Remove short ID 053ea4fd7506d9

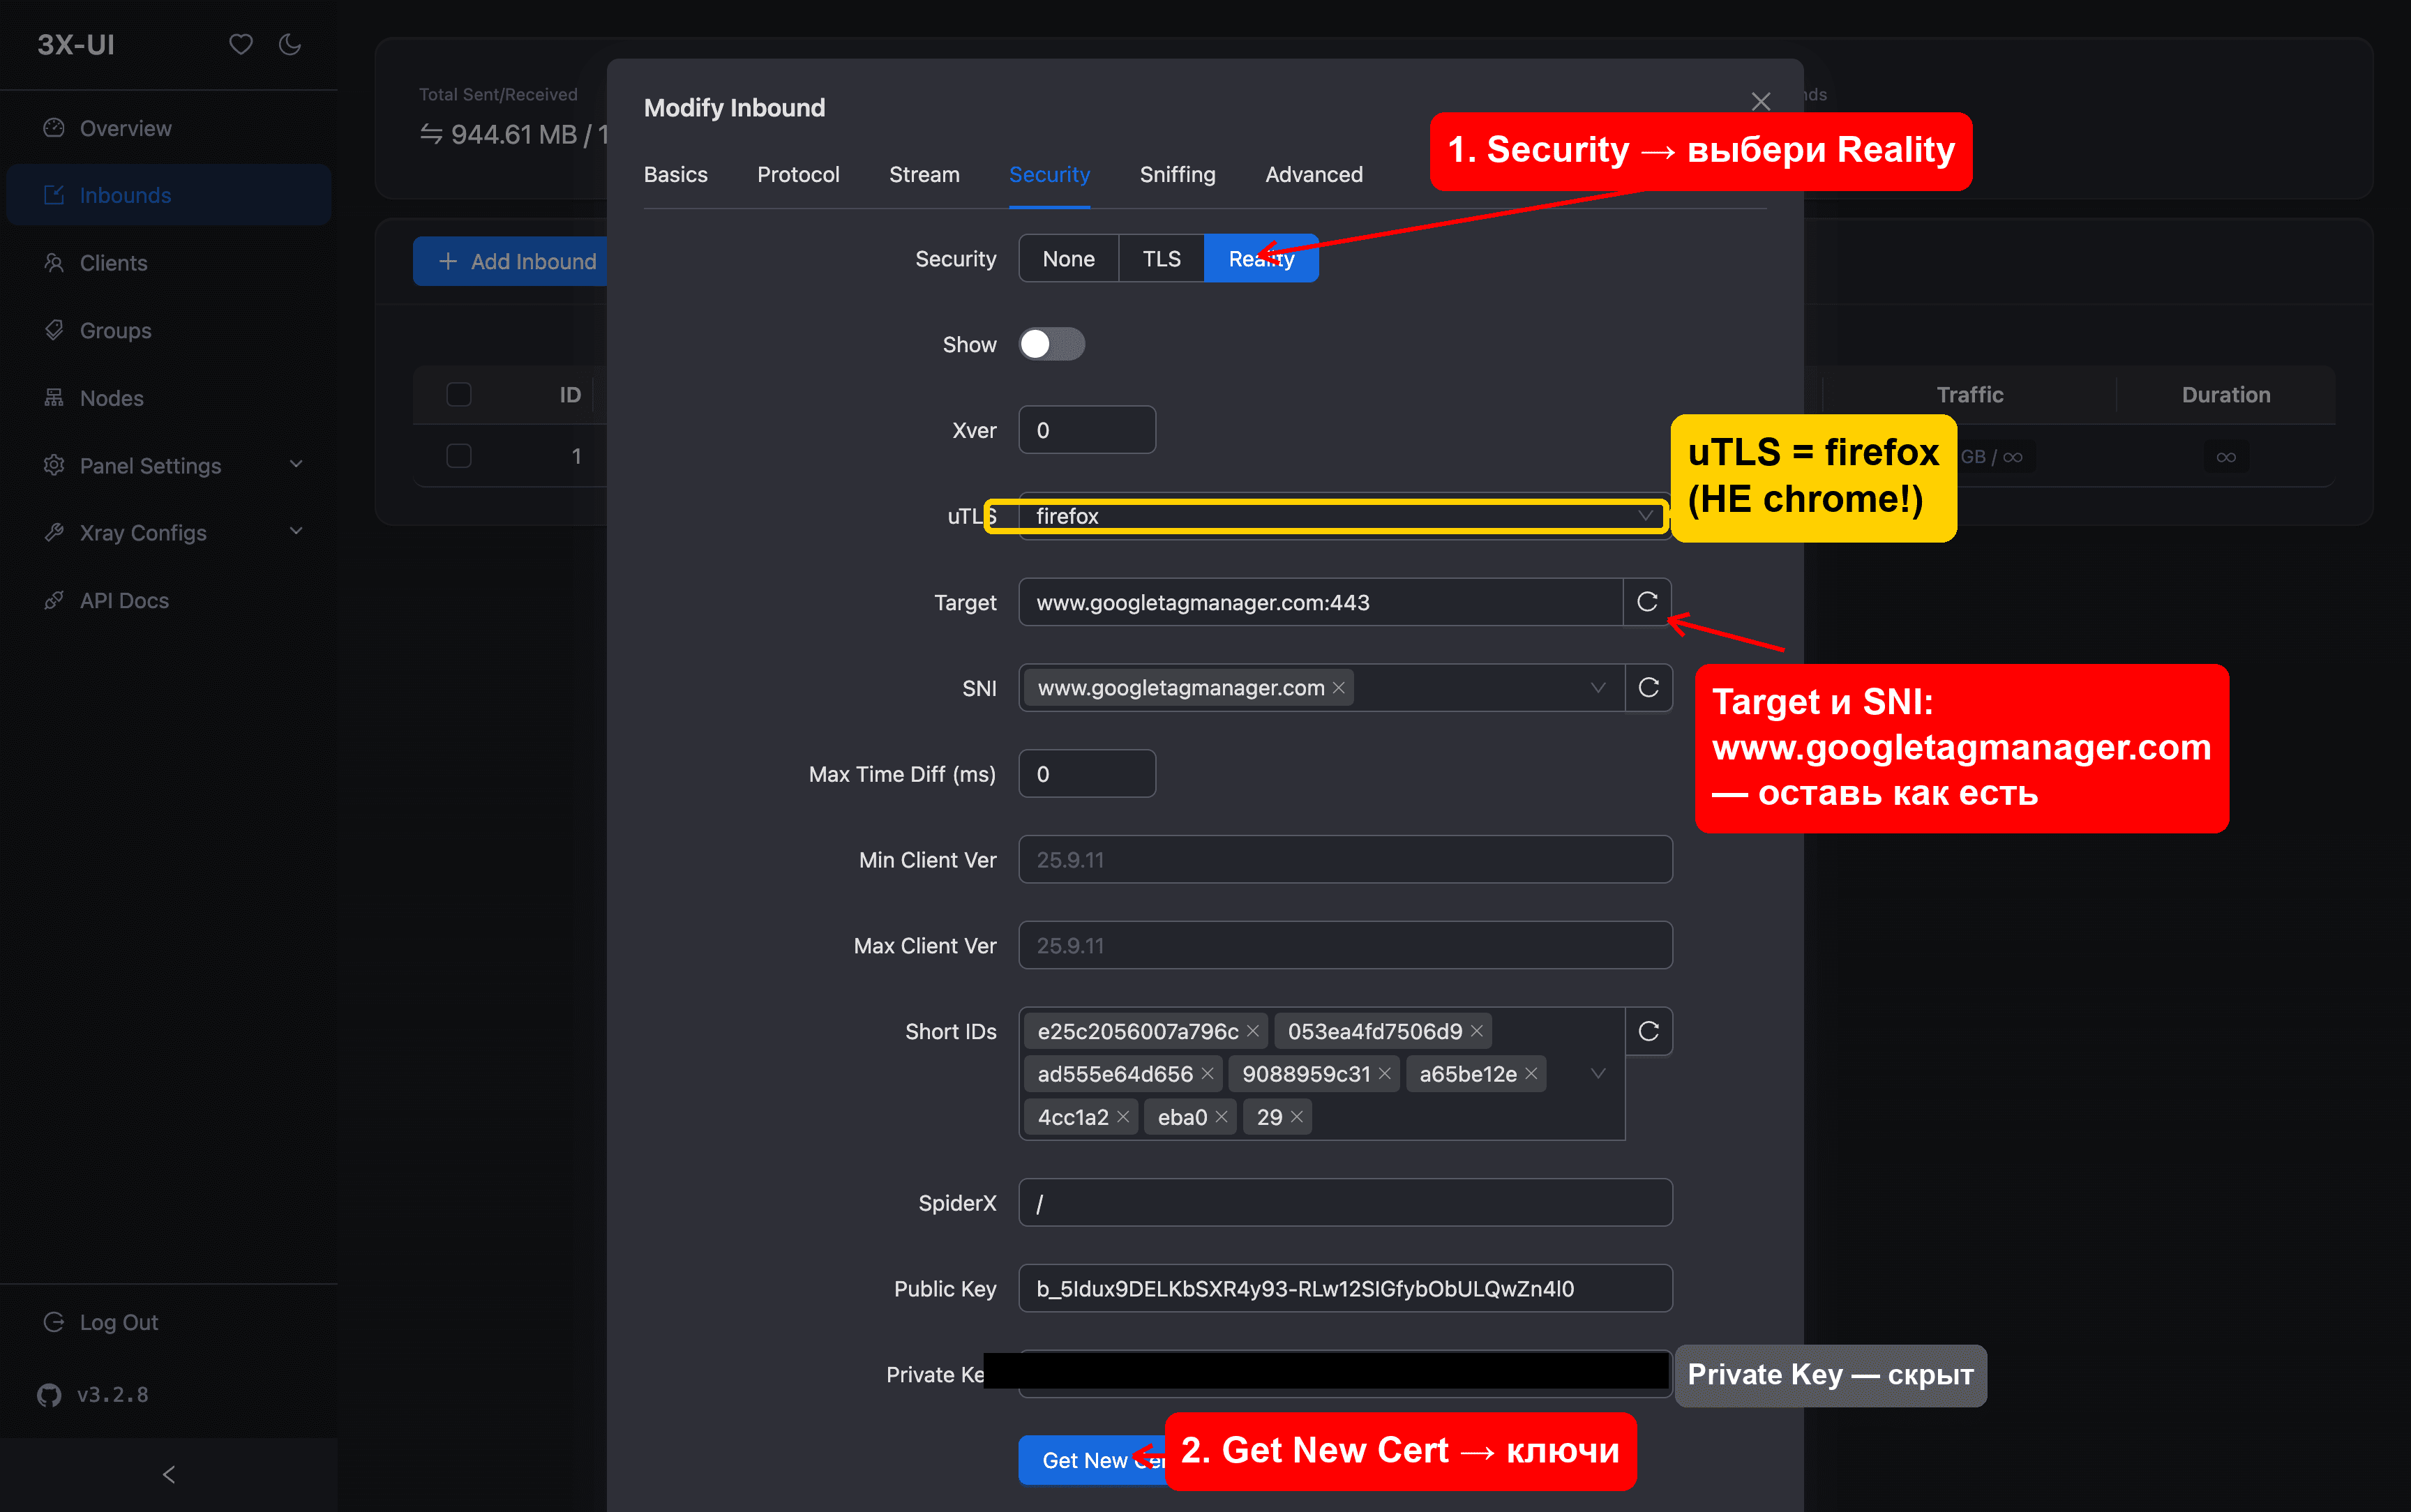click(x=1477, y=1031)
